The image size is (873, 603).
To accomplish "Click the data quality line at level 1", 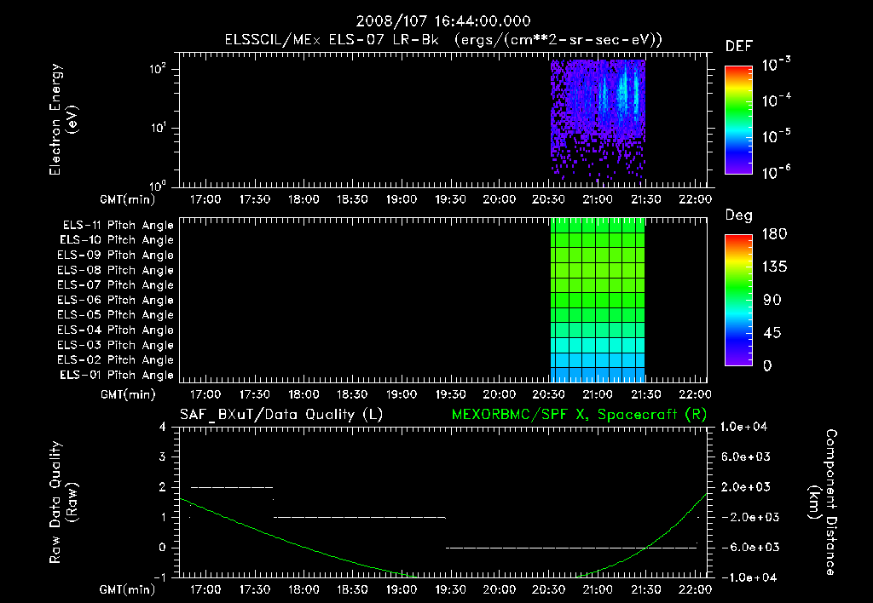I will (360, 517).
